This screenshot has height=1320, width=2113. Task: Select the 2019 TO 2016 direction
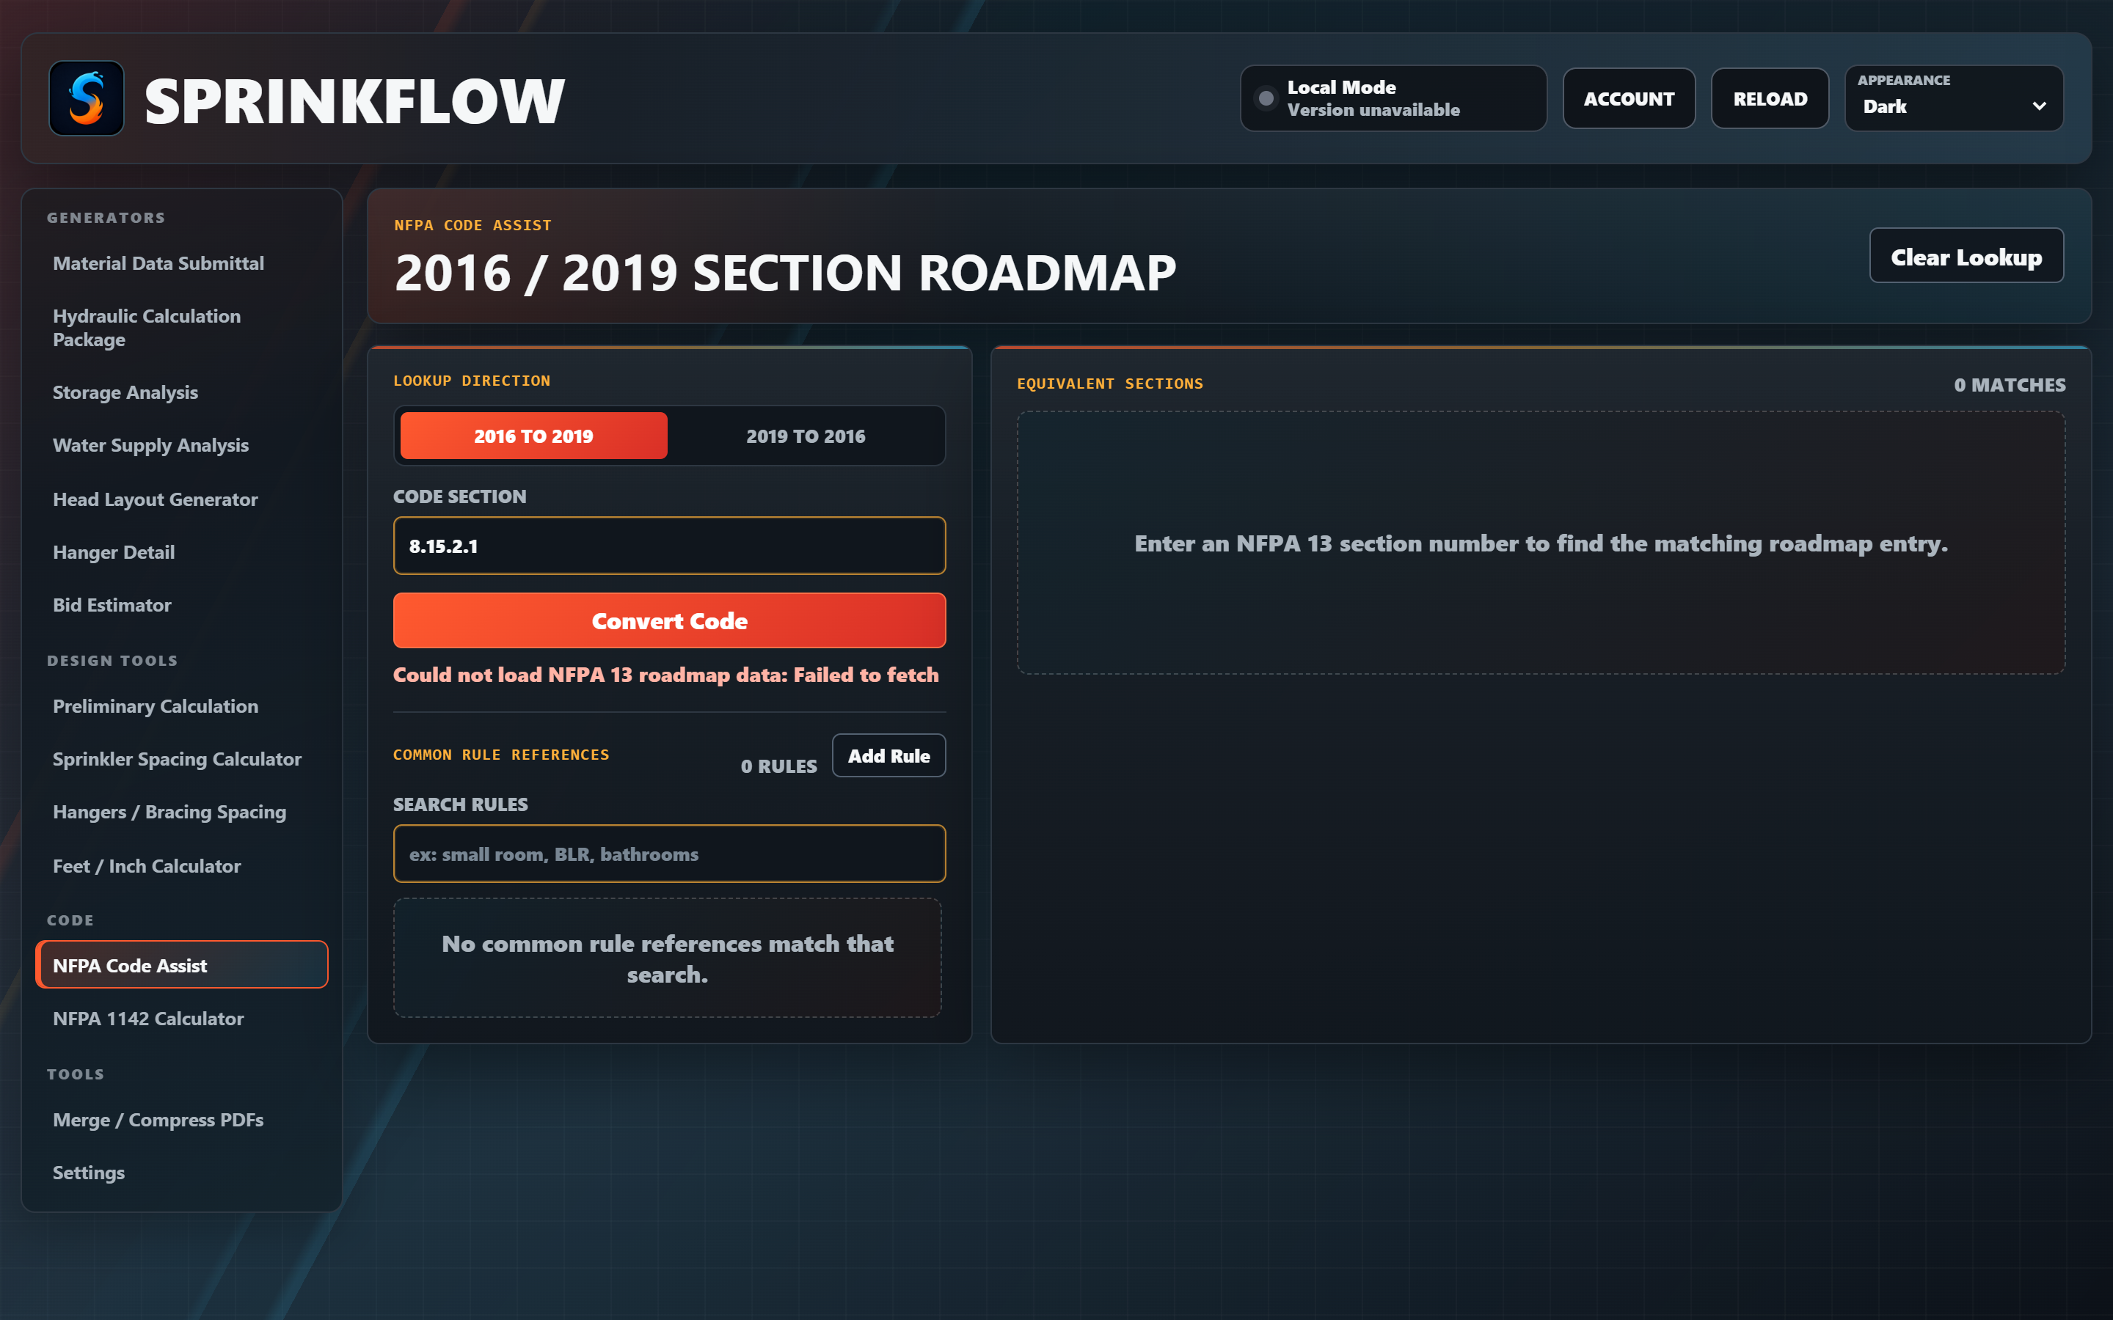pos(805,436)
